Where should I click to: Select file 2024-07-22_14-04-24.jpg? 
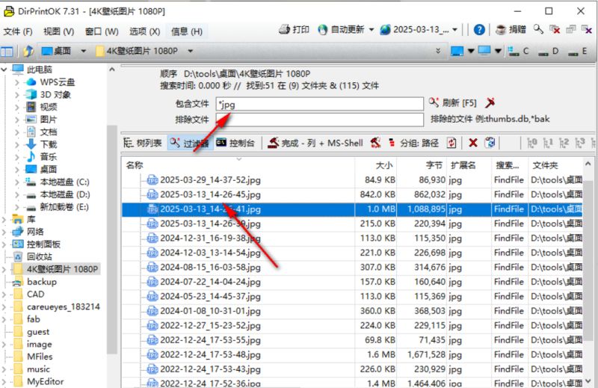(x=210, y=282)
